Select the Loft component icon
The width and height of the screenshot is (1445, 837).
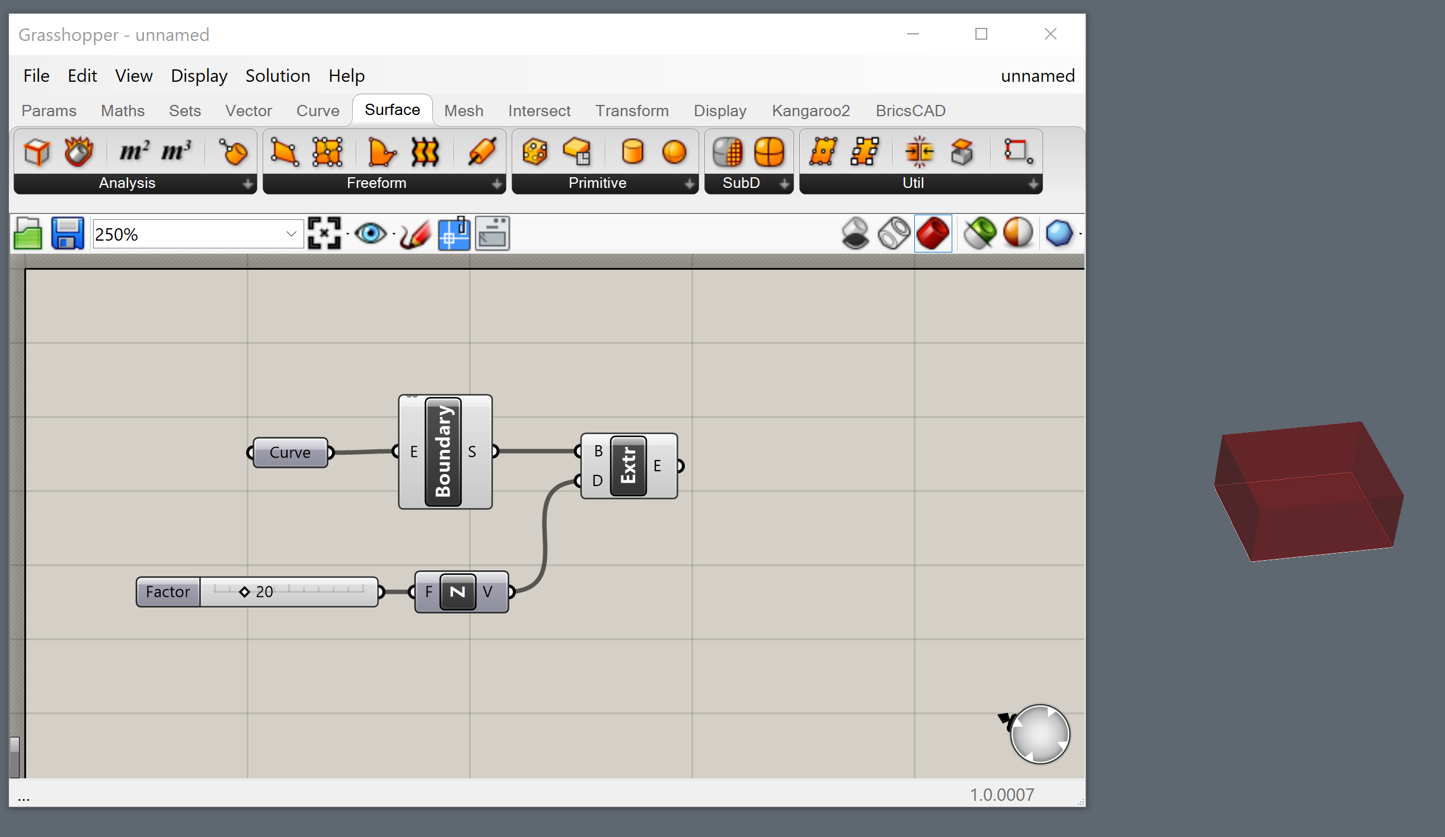[x=425, y=152]
